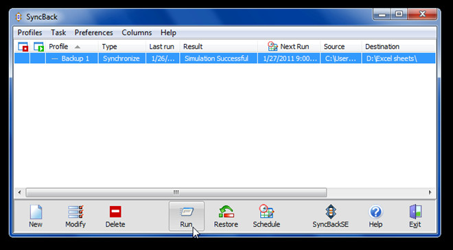Screen dimensions: 453x250
Task: Open the Help menu in menu bar
Action: pyautogui.click(x=168, y=33)
